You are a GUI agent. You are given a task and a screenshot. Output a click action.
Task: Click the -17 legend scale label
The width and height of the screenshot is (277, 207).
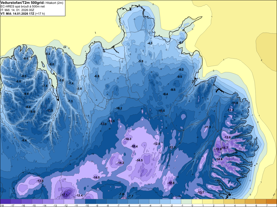(12, 205)
